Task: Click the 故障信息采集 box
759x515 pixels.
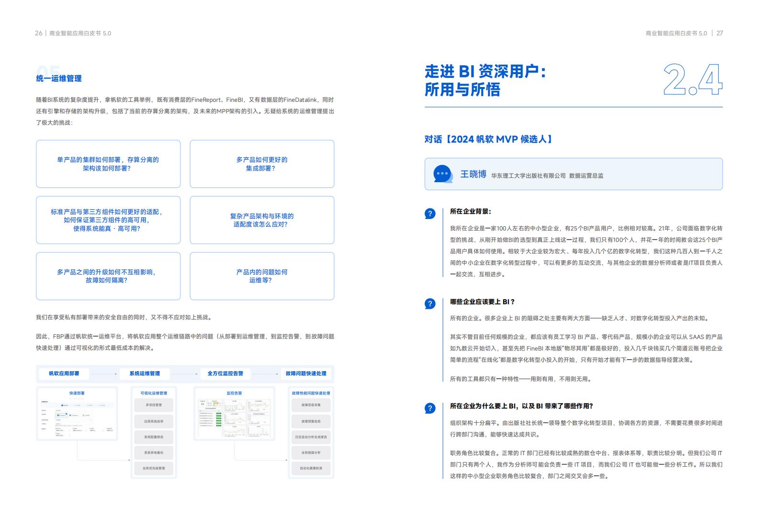Action: [311, 405]
